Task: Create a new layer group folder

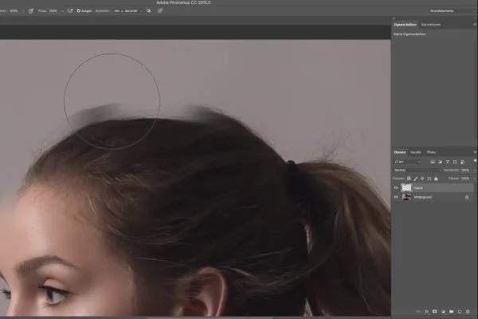Action: click(451, 312)
